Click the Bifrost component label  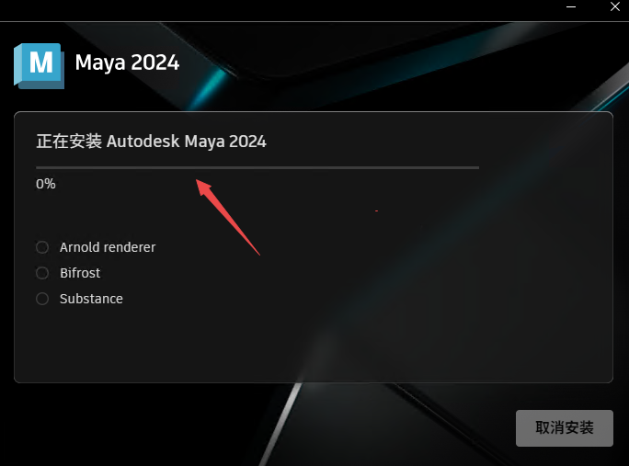80,273
